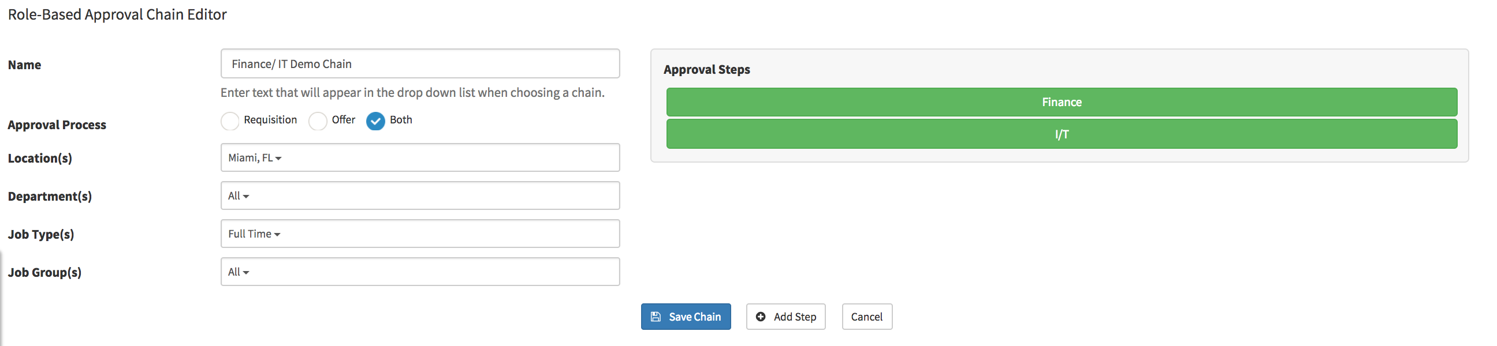Viewport: 1497px width, 346px height.
Task: Select the Offer radio button
Action: click(317, 121)
